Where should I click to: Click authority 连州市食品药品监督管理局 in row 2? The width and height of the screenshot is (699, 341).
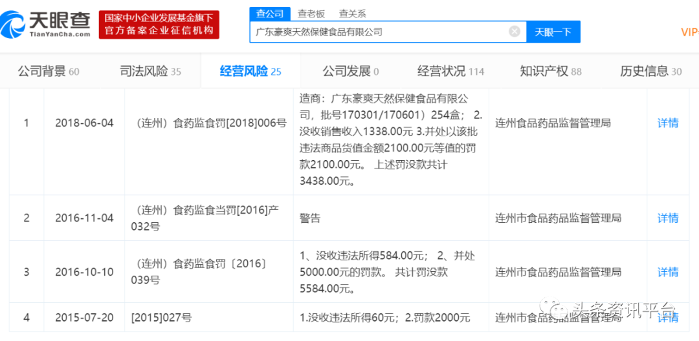[558, 218]
